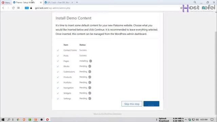Close the Theme Setup Wizard tab
This screenshot has height=122, width=217.
(41, 2)
